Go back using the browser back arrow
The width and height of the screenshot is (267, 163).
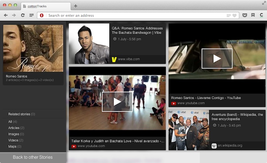click(6, 15)
